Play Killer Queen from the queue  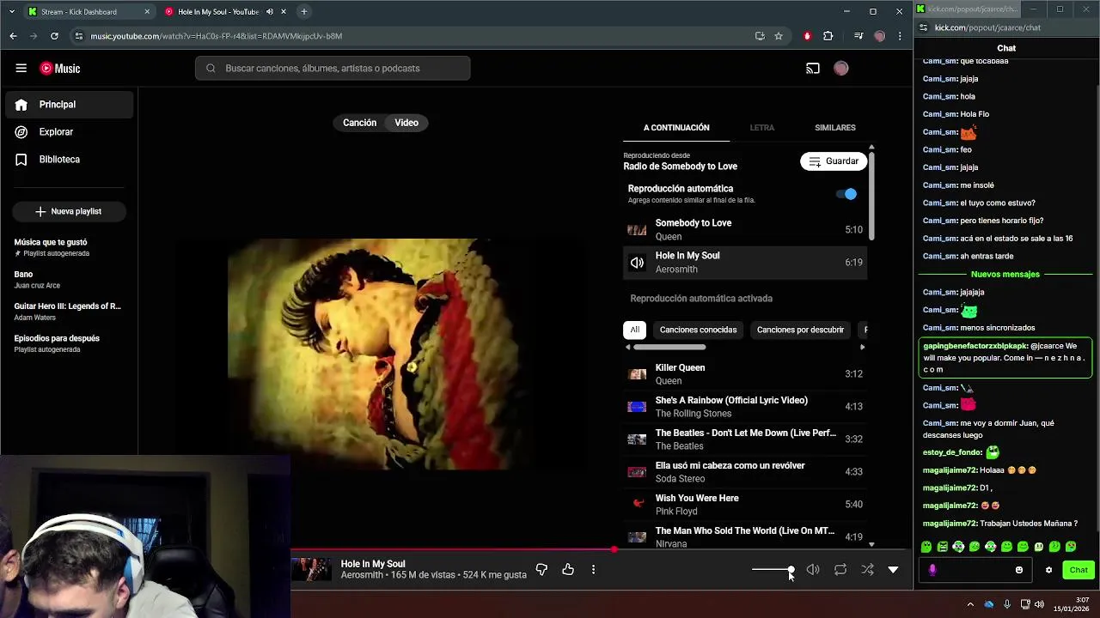coord(745,374)
